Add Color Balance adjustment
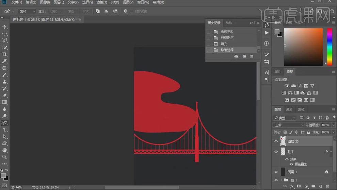The height and width of the screenshot is (190, 337). point(290,93)
